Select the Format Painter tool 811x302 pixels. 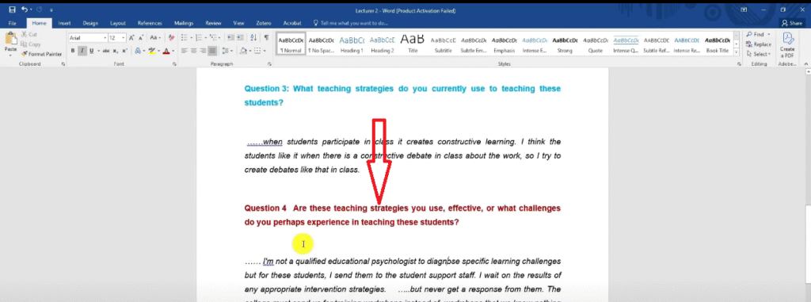(41, 54)
